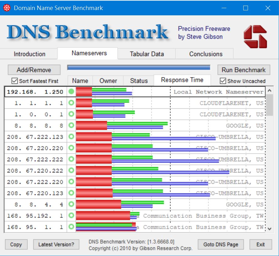This screenshot has width=279, height=256.
Task: Click the status circle for 168.95.192.1
Action: coord(71,216)
